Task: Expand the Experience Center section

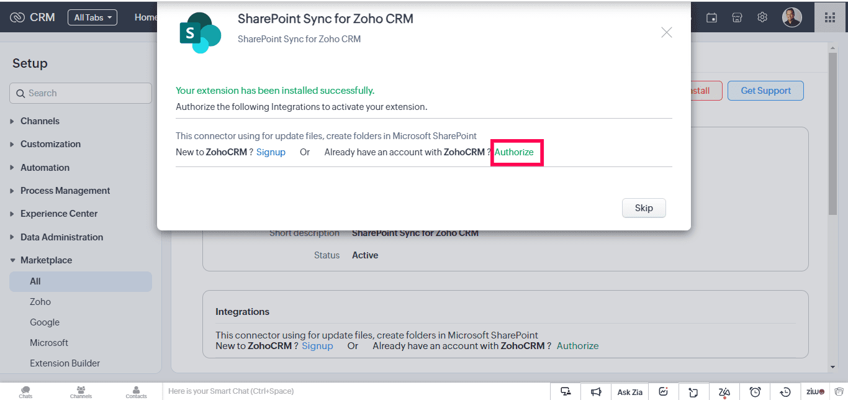Action: pos(59,214)
